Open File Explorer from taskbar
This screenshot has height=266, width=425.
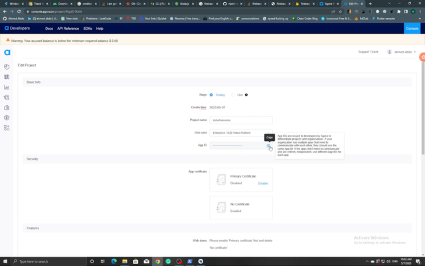point(125,261)
